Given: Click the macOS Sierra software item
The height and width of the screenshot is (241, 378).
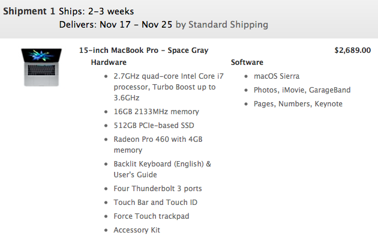Looking at the screenshot, I should pyautogui.click(x=277, y=76).
